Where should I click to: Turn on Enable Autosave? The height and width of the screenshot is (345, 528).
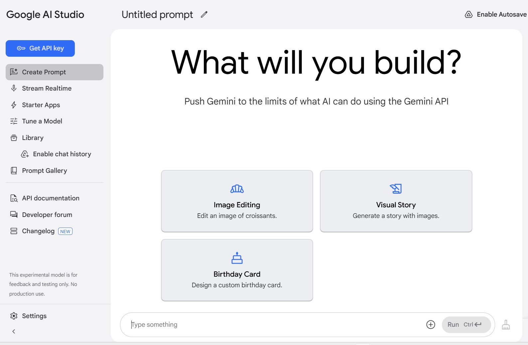tap(501, 14)
